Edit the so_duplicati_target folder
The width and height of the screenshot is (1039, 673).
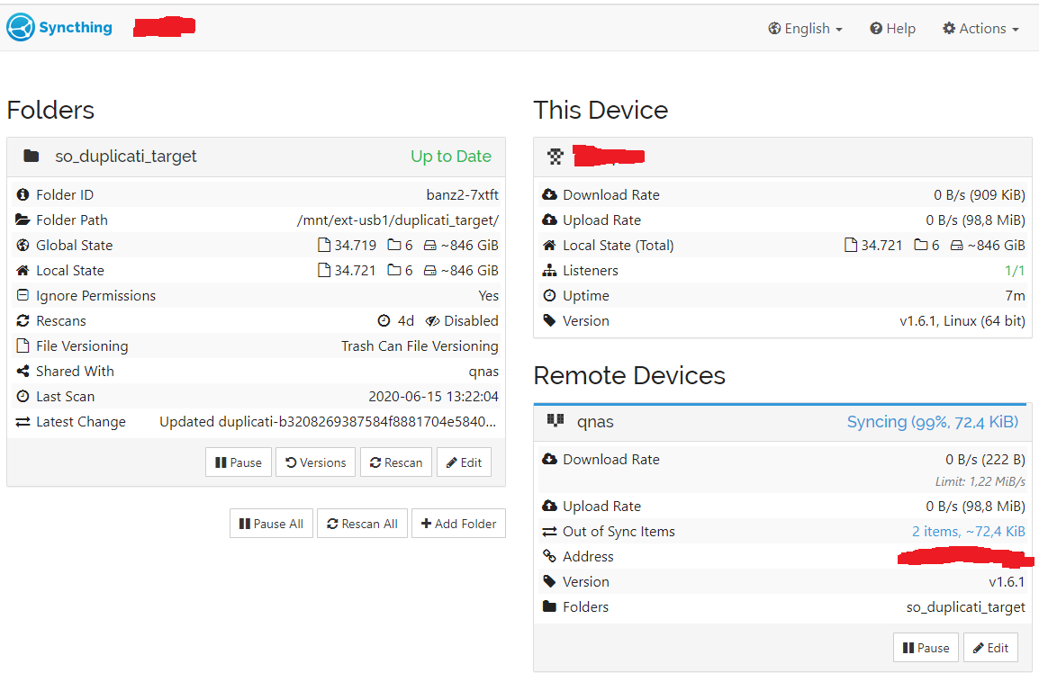coord(464,462)
